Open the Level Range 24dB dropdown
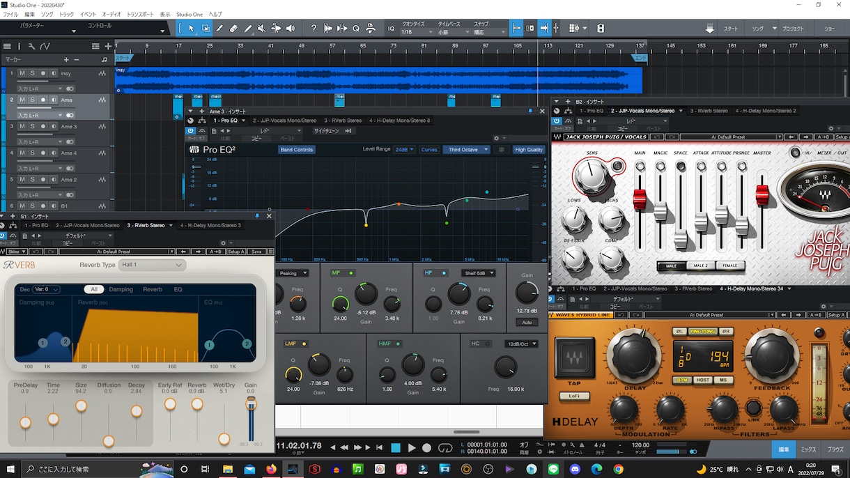 point(405,150)
